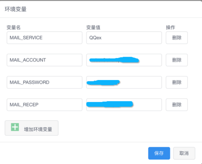Cancel the dialog with 取消

click(x=184, y=153)
